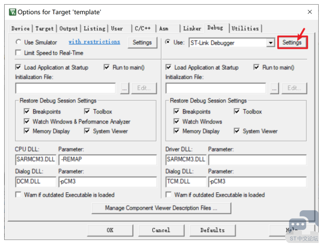Switch to the Target tab
The image size is (322, 245).
pyautogui.click(x=44, y=28)
